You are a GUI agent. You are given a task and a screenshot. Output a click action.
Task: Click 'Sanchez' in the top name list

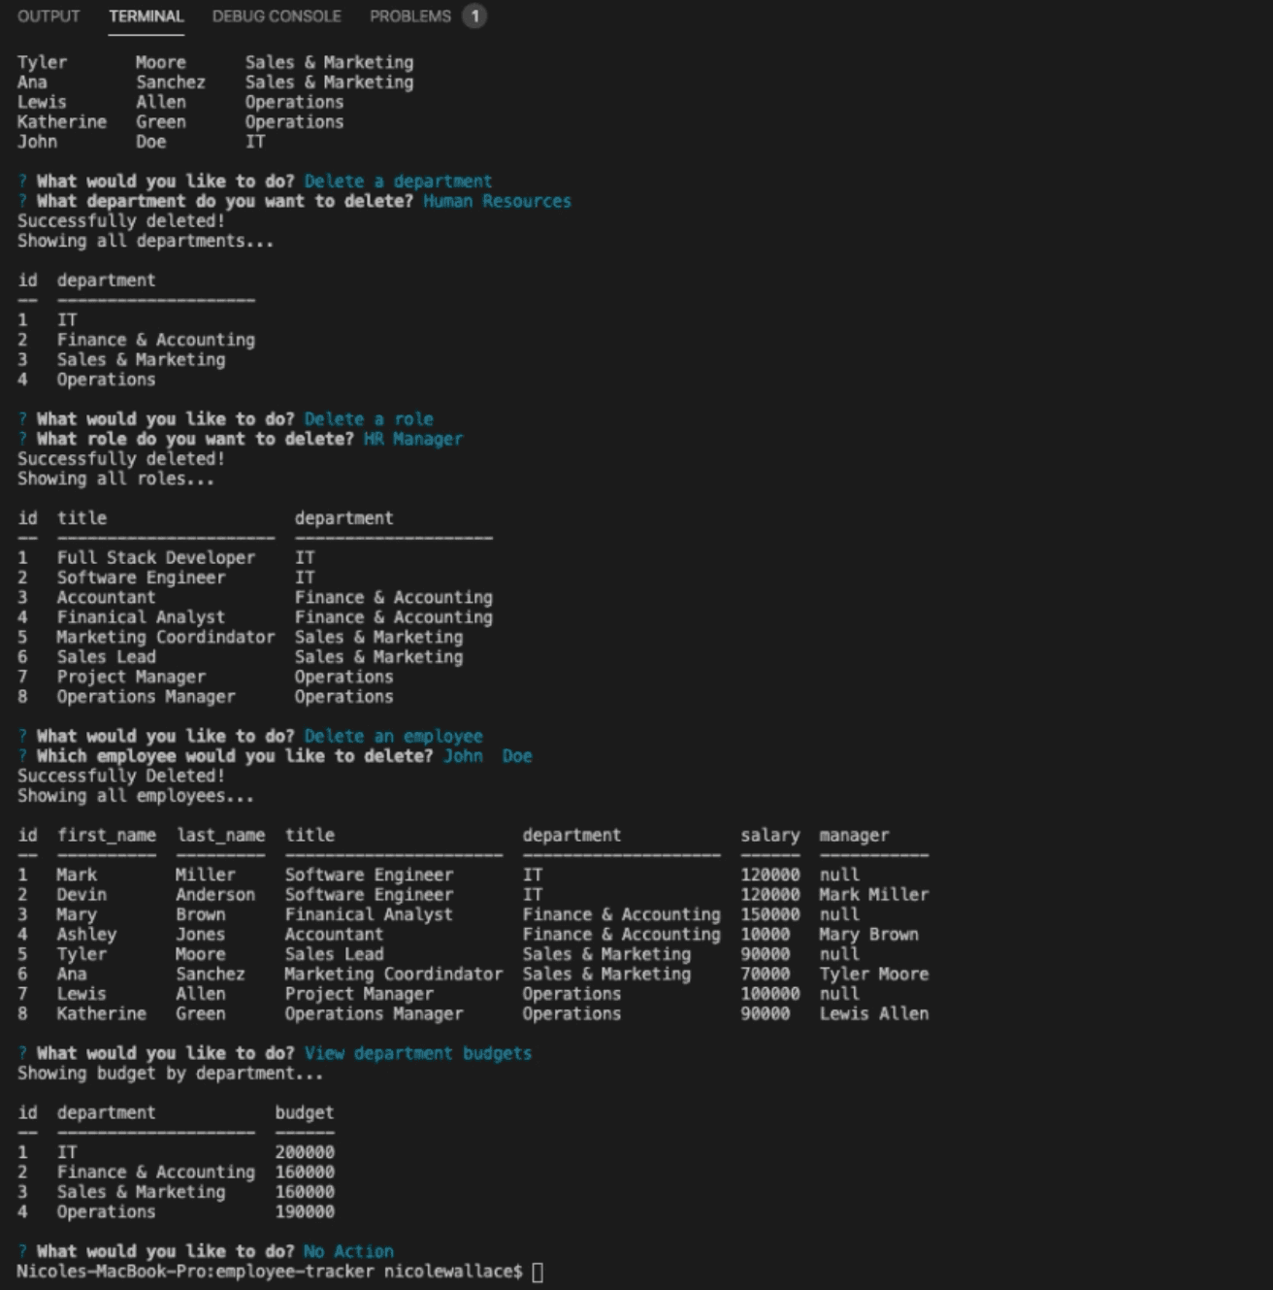tap(171, 83)
